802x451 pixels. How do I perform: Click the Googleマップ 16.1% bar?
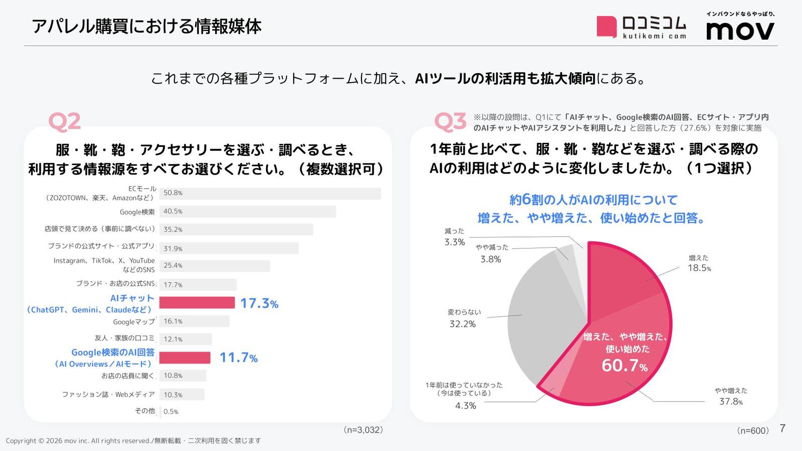194,321
